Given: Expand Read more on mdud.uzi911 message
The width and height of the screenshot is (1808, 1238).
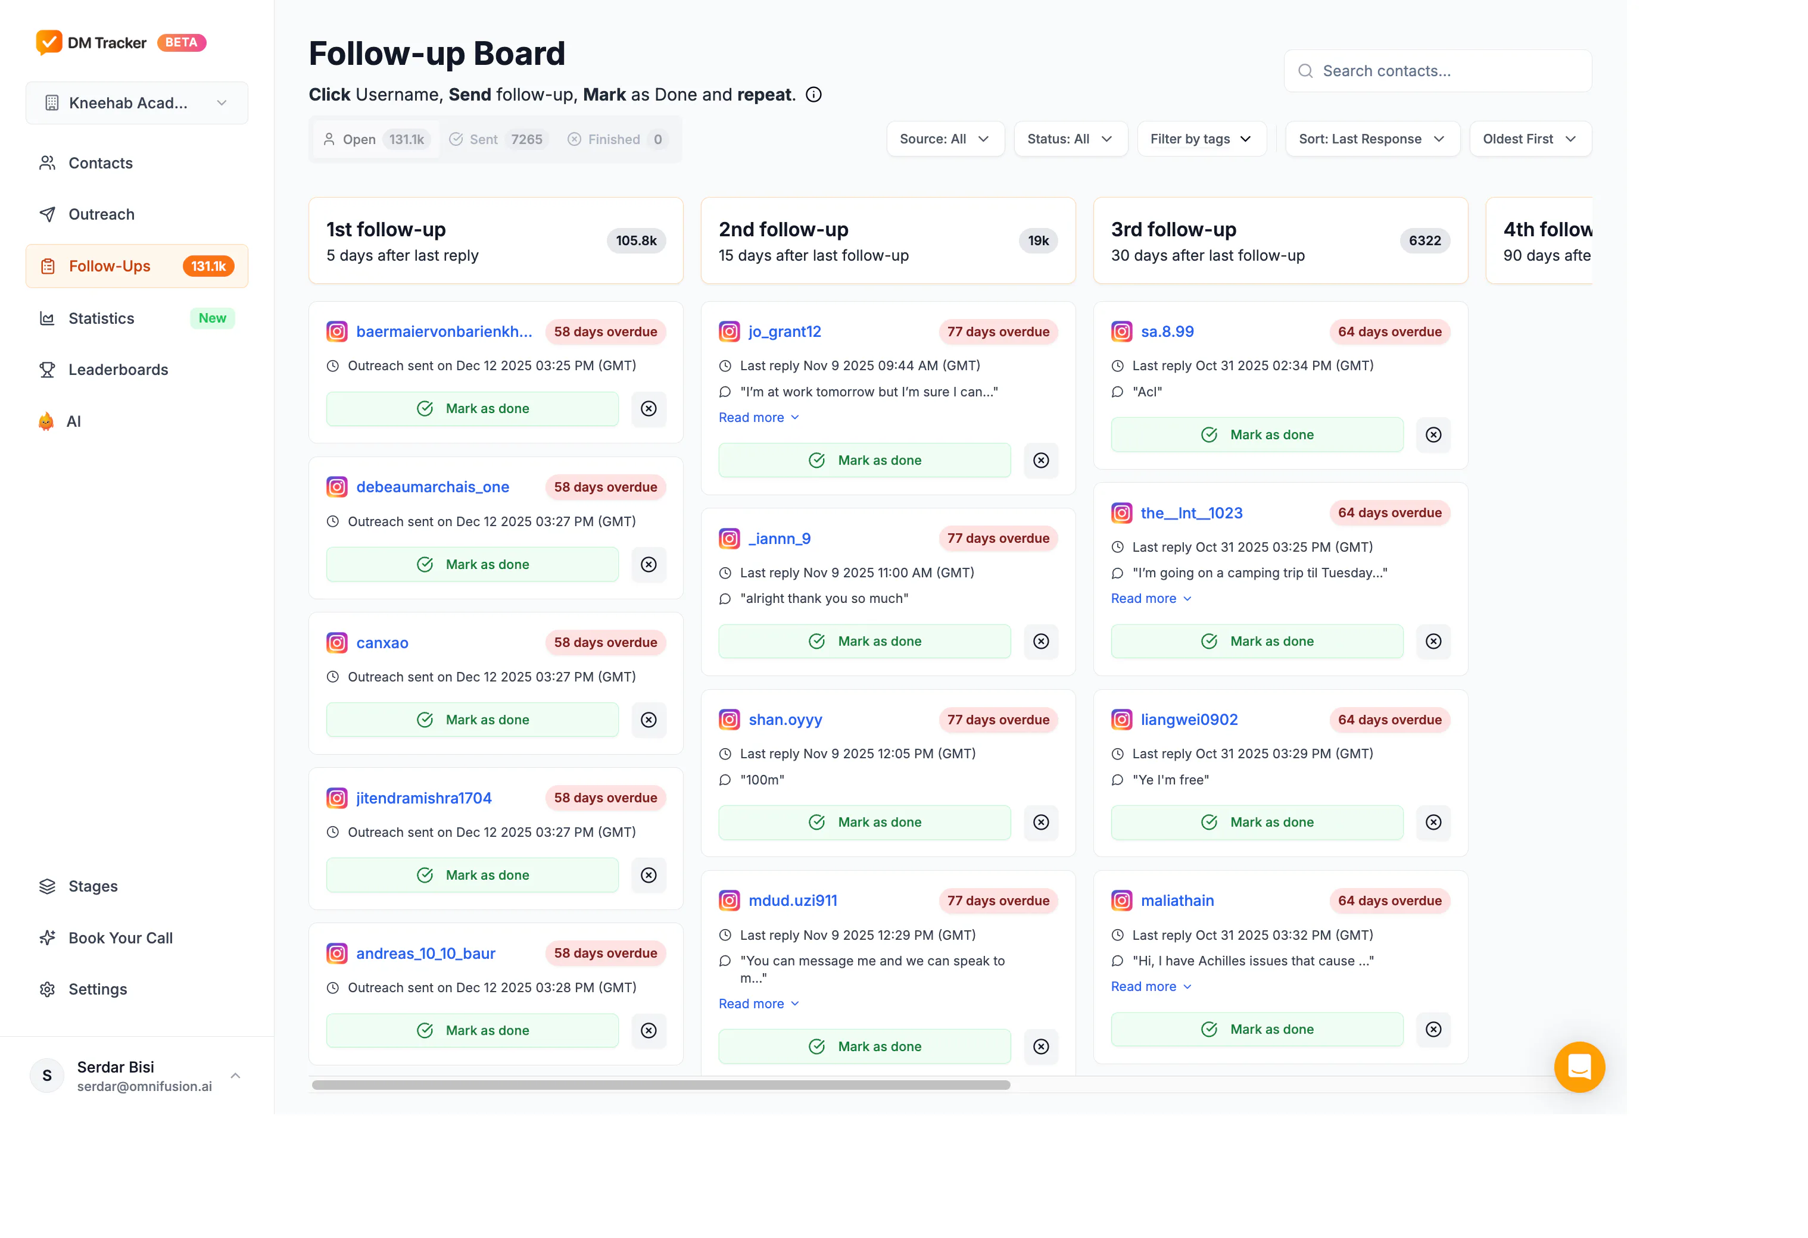Looking at the screenshot, I should tap(759, 1005).
